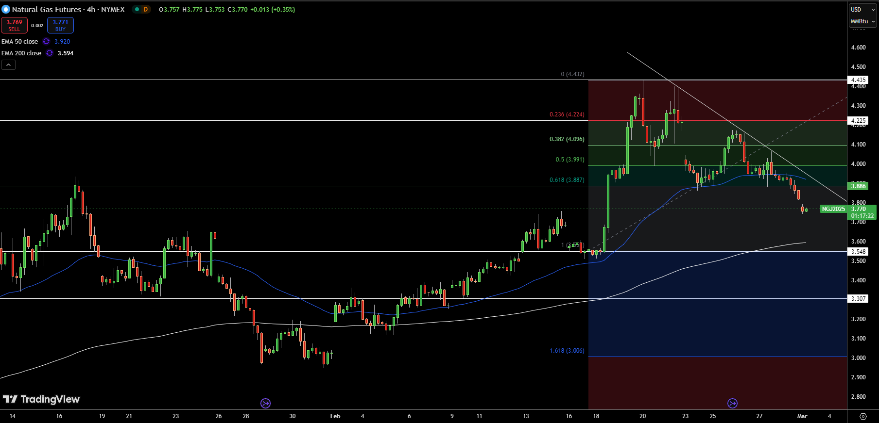Select the EMA 200 close indicator legend
This screenshot has width=879, height=423.
[21, 53]
